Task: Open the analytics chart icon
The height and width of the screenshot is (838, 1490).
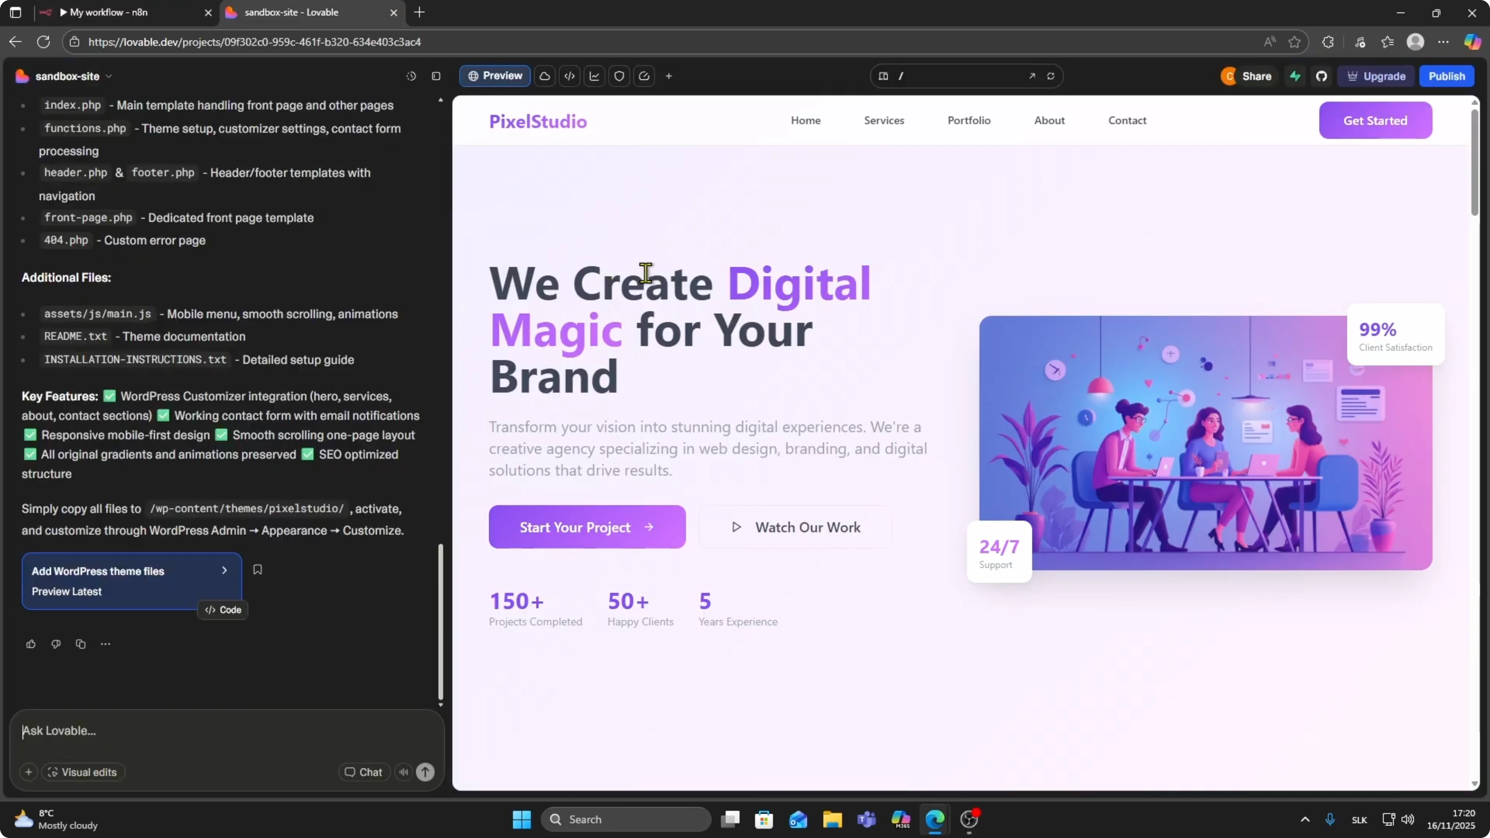Action: click(x=594, y=77)
